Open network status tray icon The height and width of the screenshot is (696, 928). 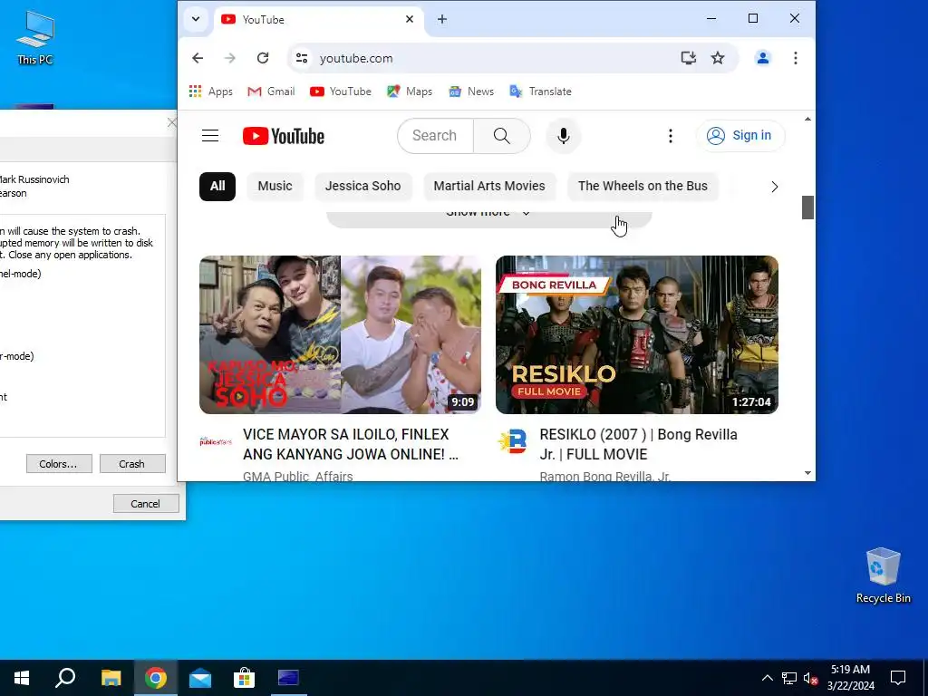pyautogui.click(x=789, y=678)
